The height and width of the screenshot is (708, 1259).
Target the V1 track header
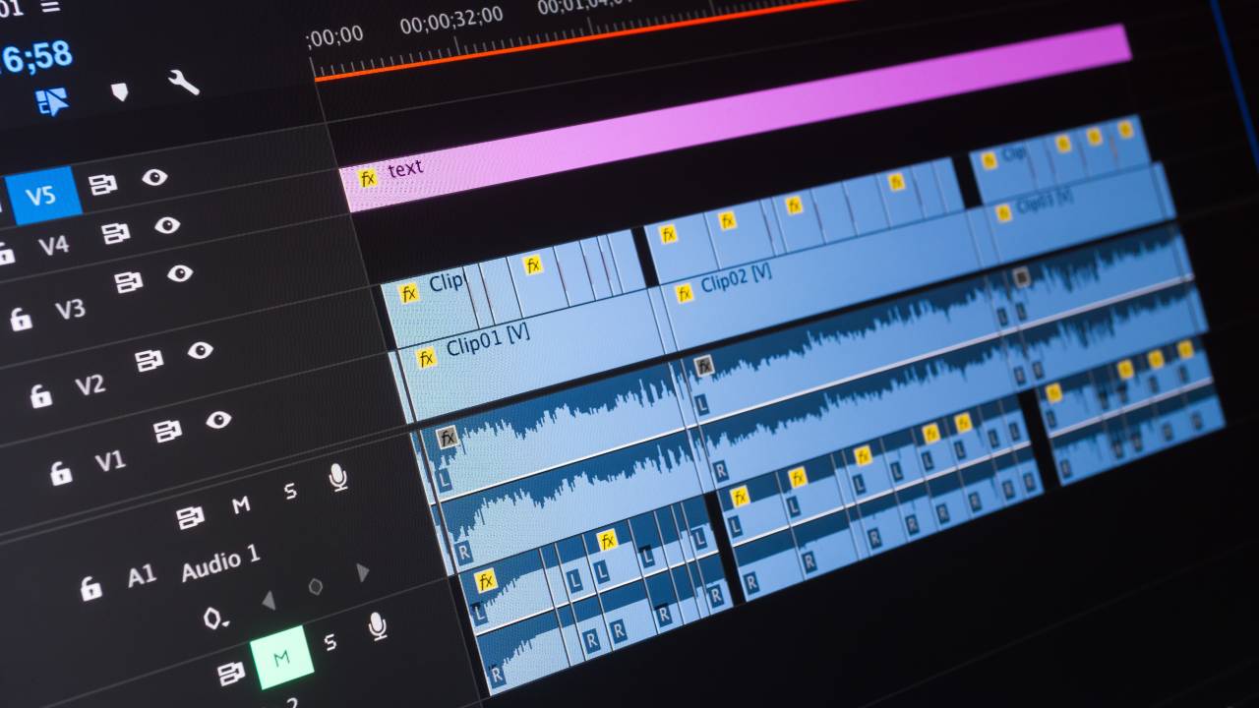pos(110,460)
